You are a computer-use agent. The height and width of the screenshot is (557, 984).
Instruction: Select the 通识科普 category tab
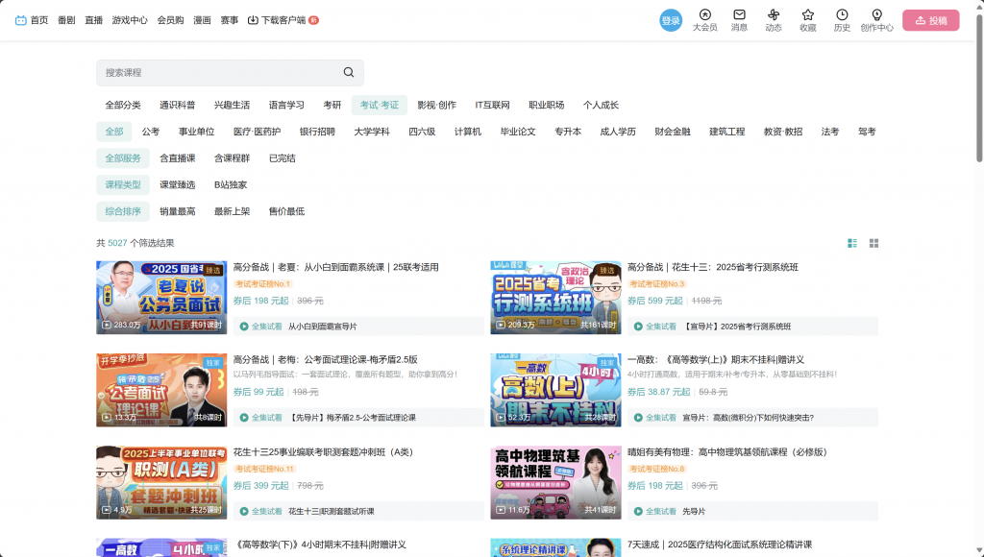tap(178, 105)
